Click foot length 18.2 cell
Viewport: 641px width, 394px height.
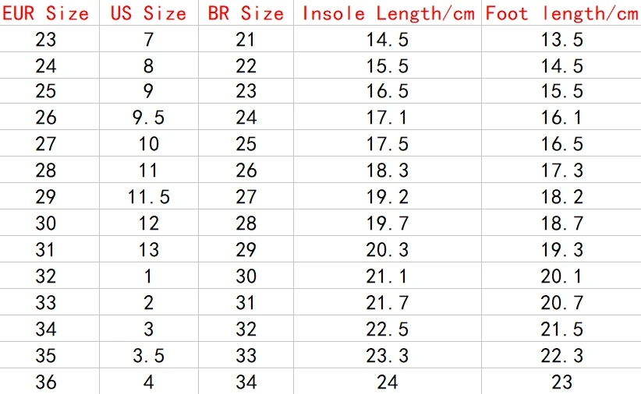point(561,196)
